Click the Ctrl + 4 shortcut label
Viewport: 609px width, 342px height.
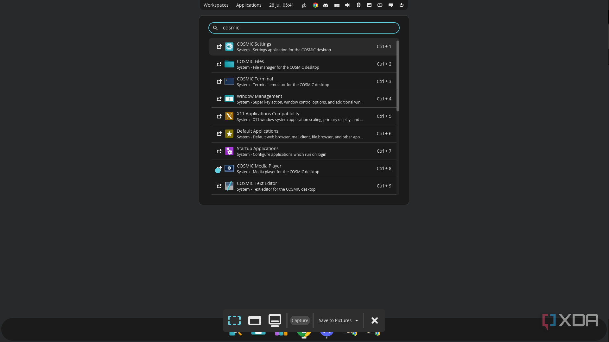[384, 99]
